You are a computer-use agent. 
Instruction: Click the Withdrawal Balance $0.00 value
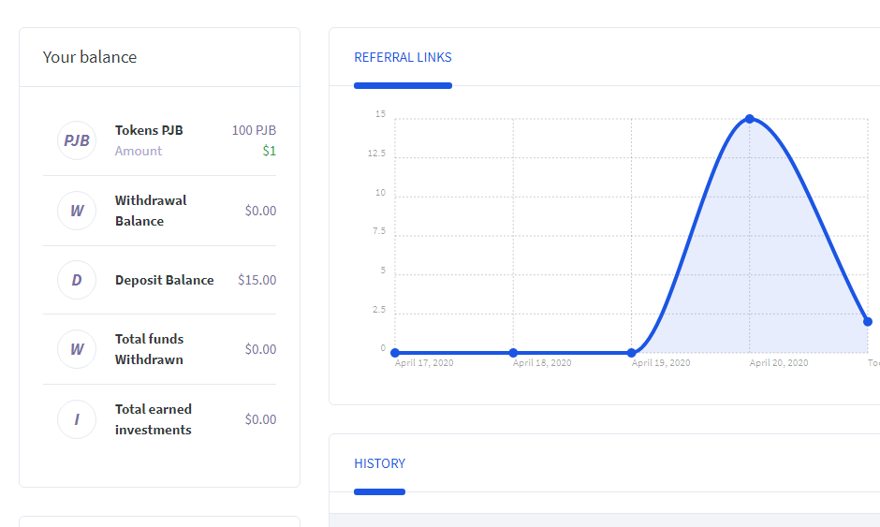[260, 211]
